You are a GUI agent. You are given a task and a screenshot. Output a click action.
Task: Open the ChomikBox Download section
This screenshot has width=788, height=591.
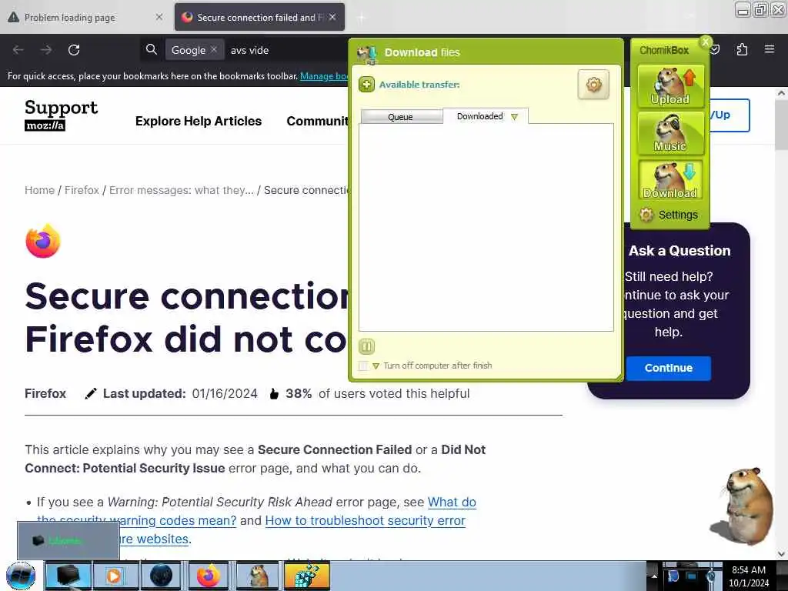click(670, 180)
